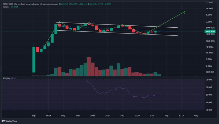Select the first tall green launch candle
The image size is (219, 124).
click(x=34, y=60)
